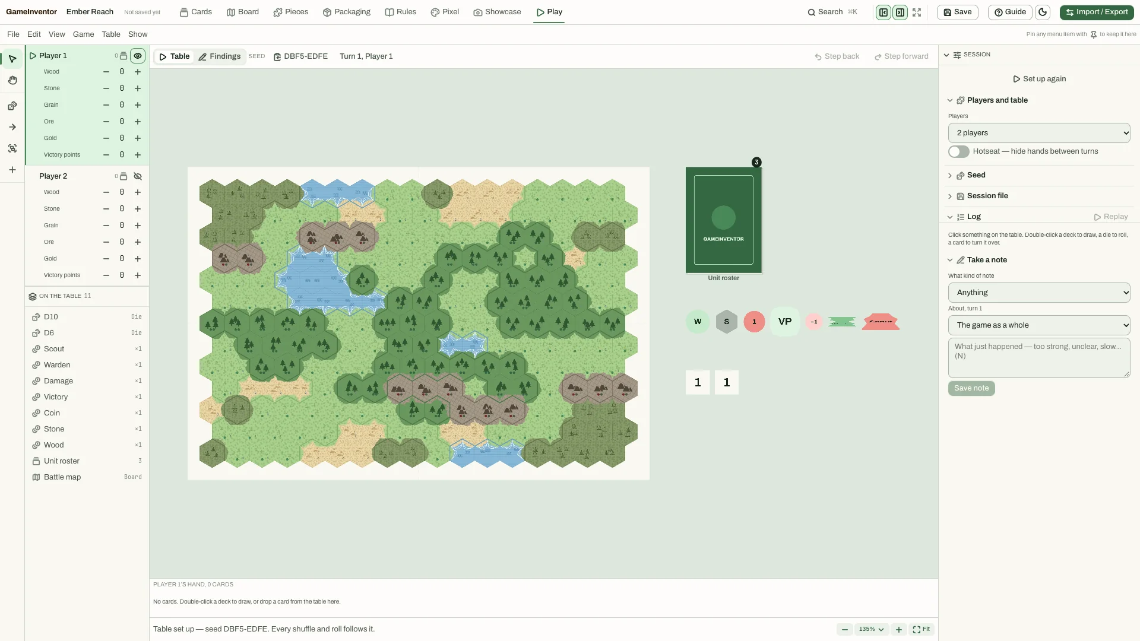Open 'The game as a whole' dropdown

pyautogui.click(x=1039, y=325)
